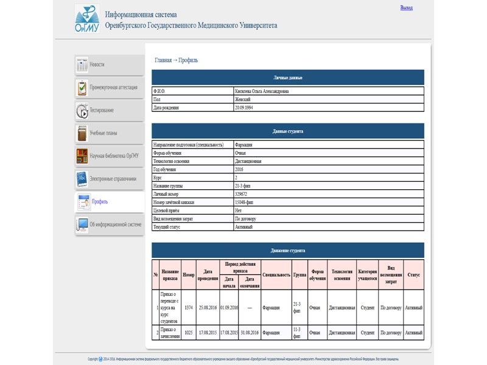Click date 25.08.2016 in table
This screenshot has height=365, width=487.
(x=208, y=308)
